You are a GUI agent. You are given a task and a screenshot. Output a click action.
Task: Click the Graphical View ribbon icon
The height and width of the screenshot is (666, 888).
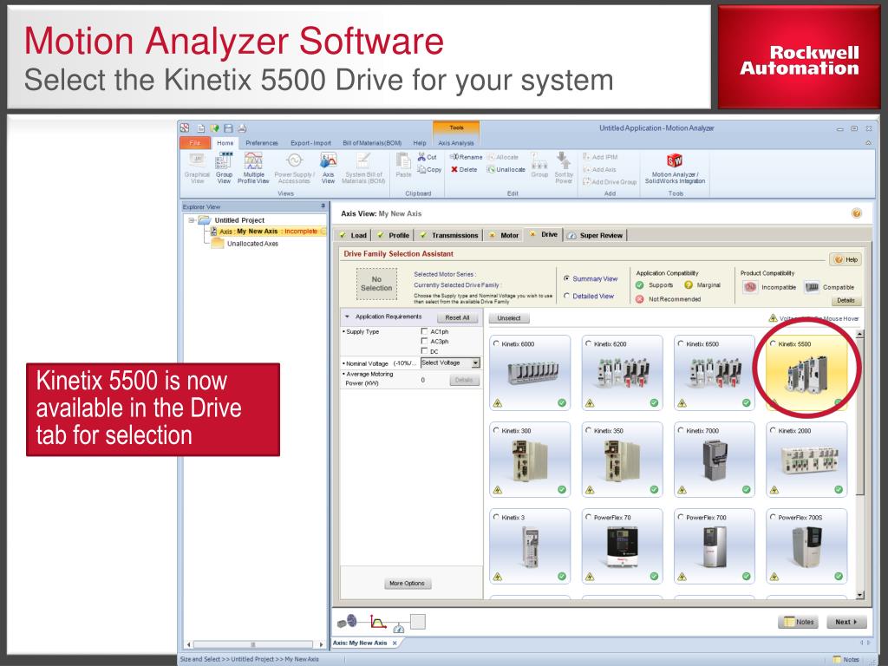197,168
